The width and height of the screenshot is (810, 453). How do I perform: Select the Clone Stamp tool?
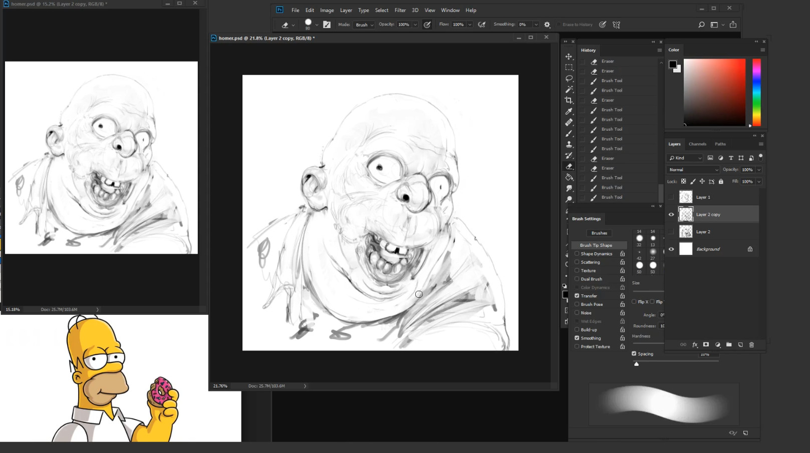coord(569,145)
